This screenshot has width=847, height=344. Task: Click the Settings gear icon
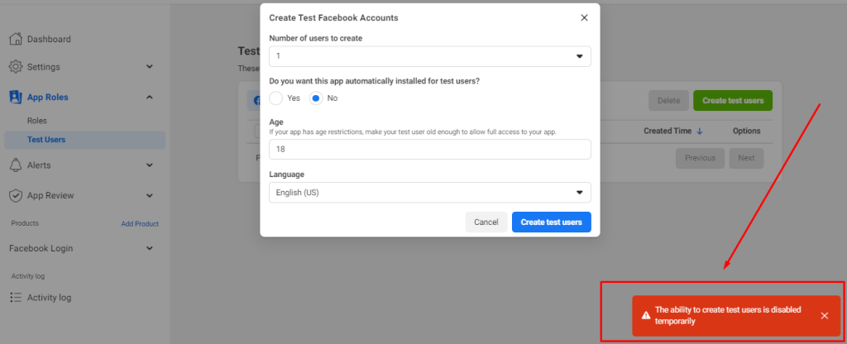16,67
